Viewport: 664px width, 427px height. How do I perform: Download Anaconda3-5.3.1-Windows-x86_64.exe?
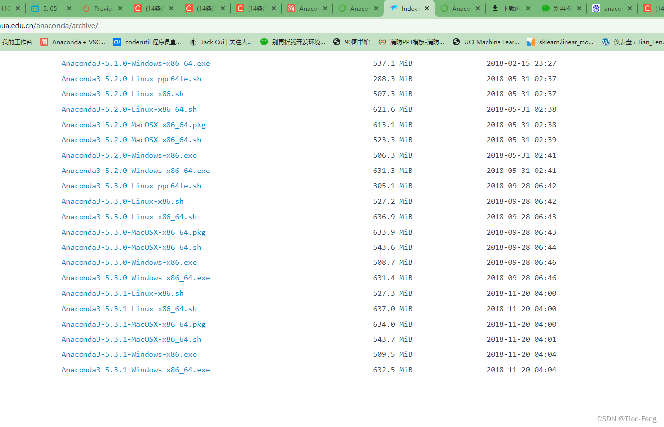point(136,370)
